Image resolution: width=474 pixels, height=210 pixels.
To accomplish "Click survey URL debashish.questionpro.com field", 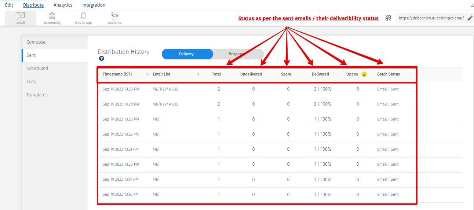I will pos(431,18).
